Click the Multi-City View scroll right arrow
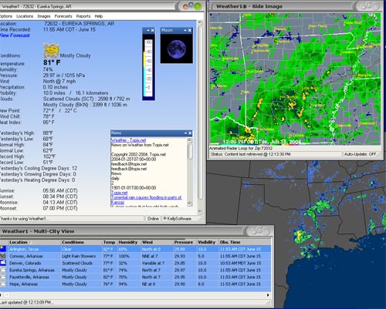This screenshot has width=386, height=309. tap(268, 295)
